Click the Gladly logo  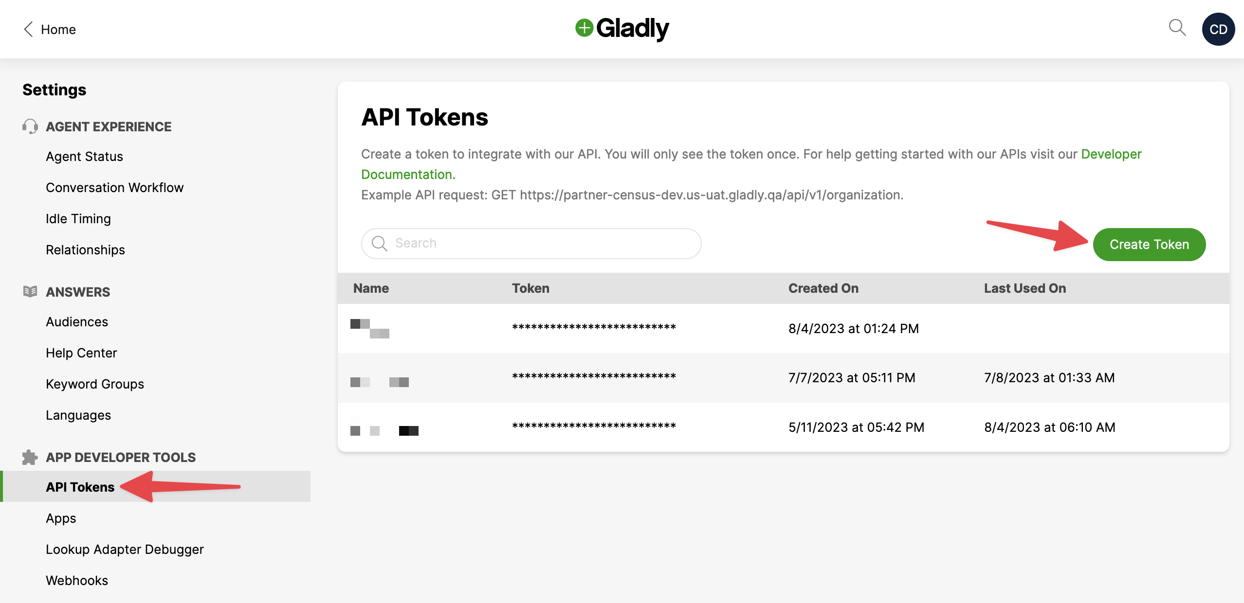coord(622,29)
